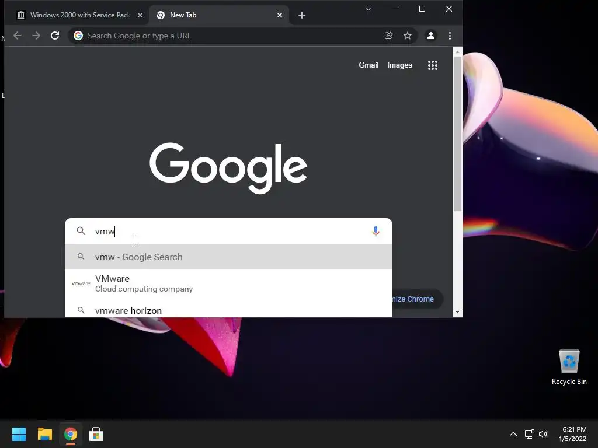Close the New Tab tab
Image resolution: width=598 pixels, height=448 pixels.
(x=280, y=15)
